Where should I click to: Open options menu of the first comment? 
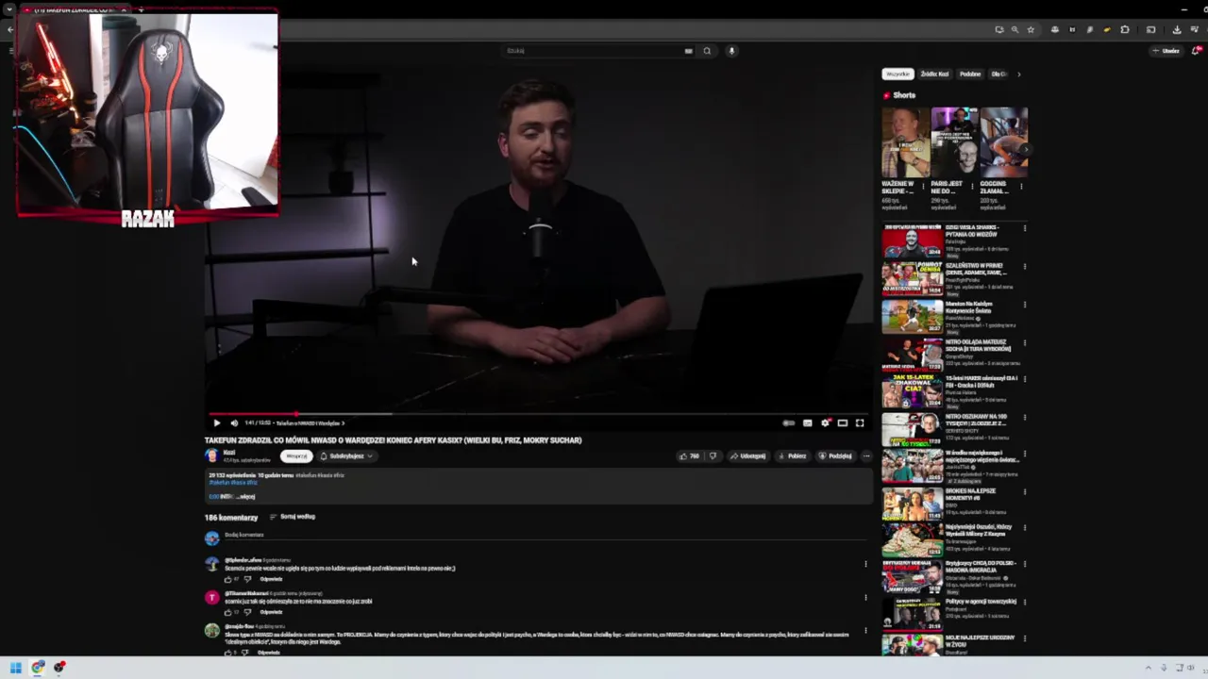pyautogui.click(x=865, y=564)
